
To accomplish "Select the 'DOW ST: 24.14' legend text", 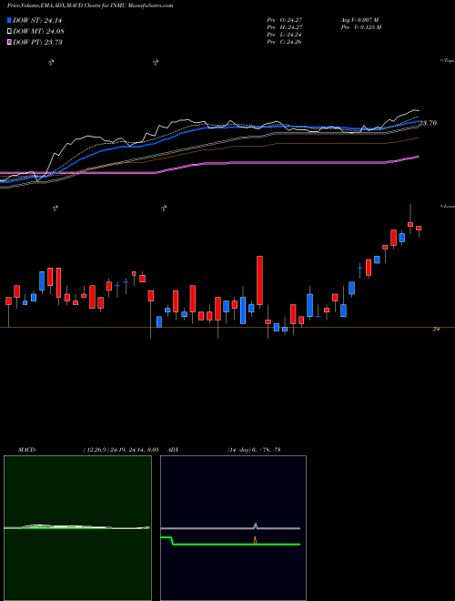I will coord(37,21).
